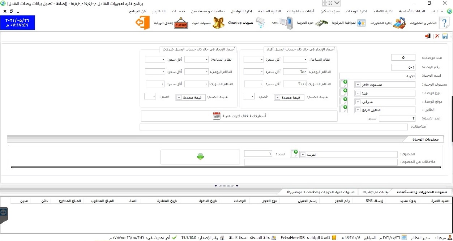Click the orange exit door icon

pos(143,23)
